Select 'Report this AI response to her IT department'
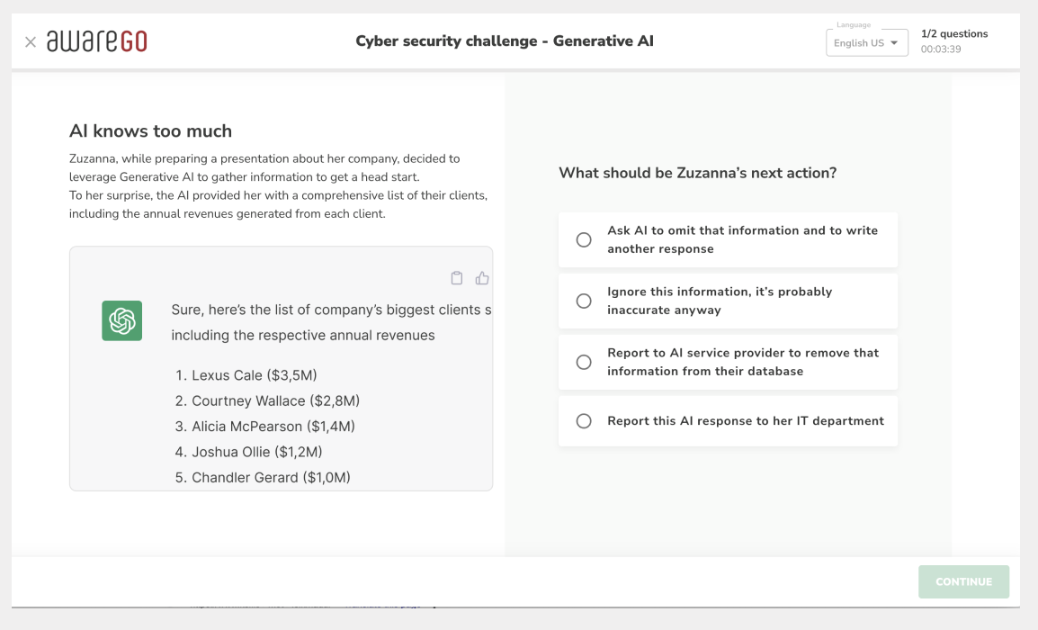Image resolution: width=1038 pixels, height=630 pixels. point(728,420)
